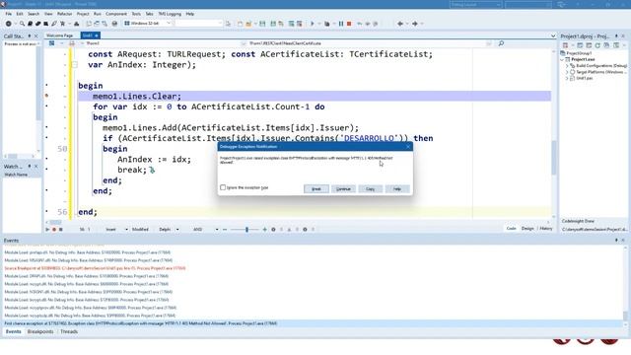
Task: Switch to the Design view tab
Action: tap(527, 228)
